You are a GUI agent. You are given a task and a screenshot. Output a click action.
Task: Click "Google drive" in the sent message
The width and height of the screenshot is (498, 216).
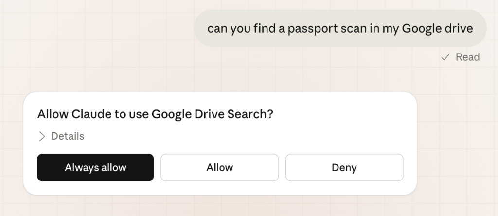coord(438,29)
